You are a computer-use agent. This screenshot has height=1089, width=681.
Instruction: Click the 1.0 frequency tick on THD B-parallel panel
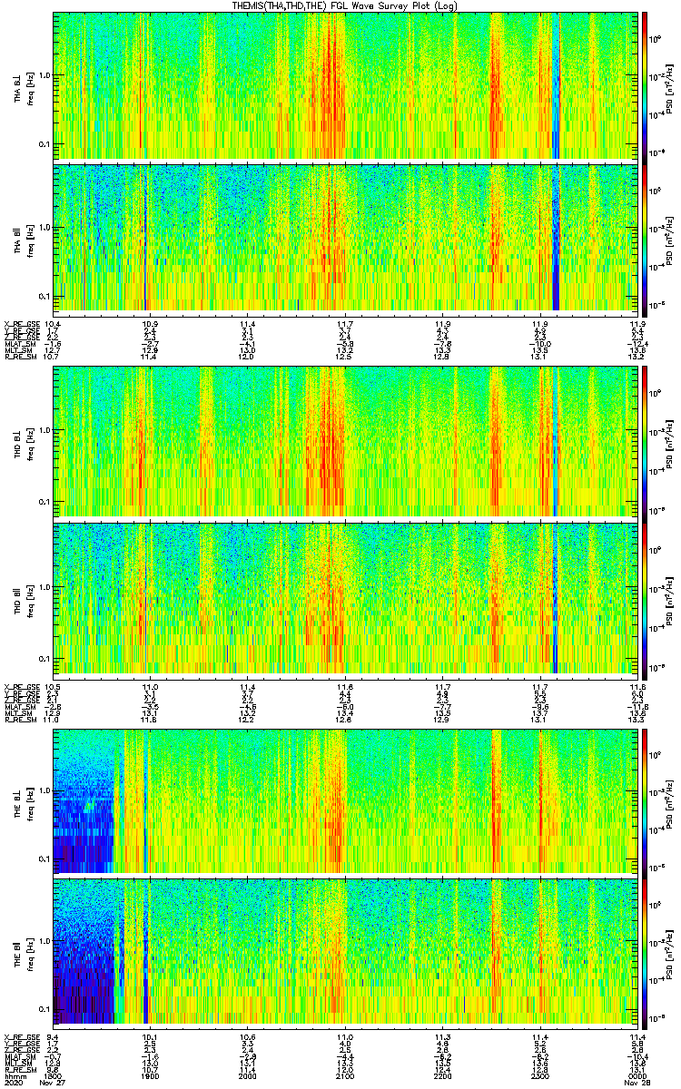pos(44,587)
